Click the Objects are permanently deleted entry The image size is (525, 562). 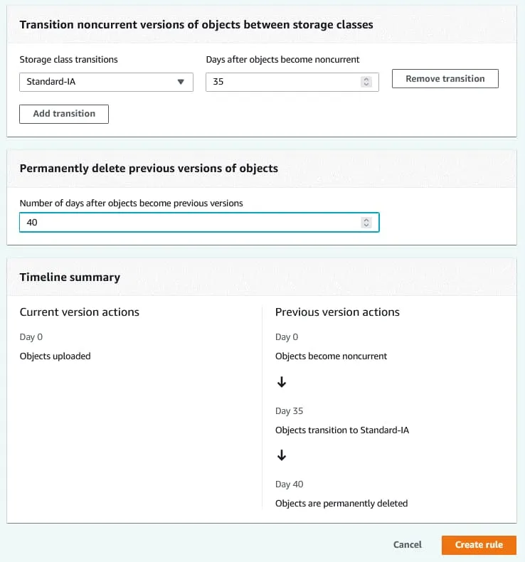[341, 503]
